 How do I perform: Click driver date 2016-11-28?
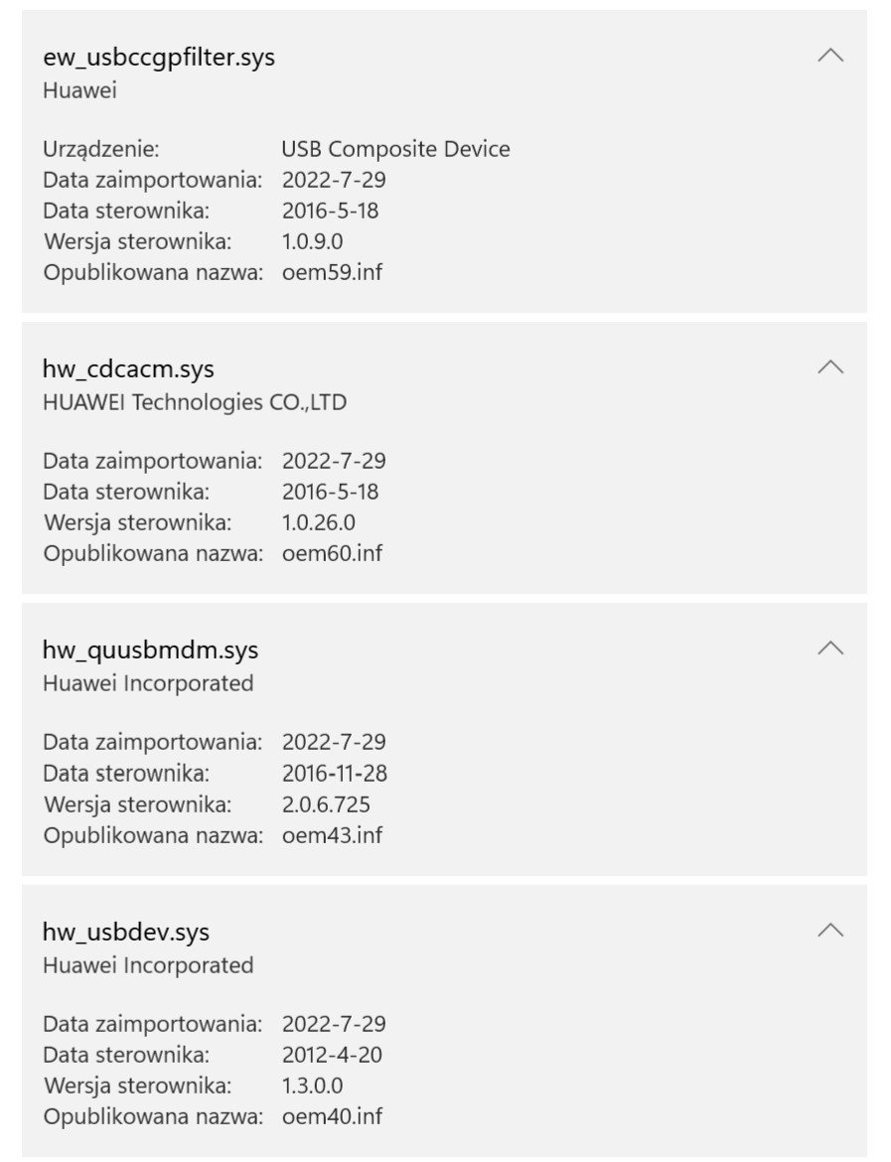coord(335,774)
